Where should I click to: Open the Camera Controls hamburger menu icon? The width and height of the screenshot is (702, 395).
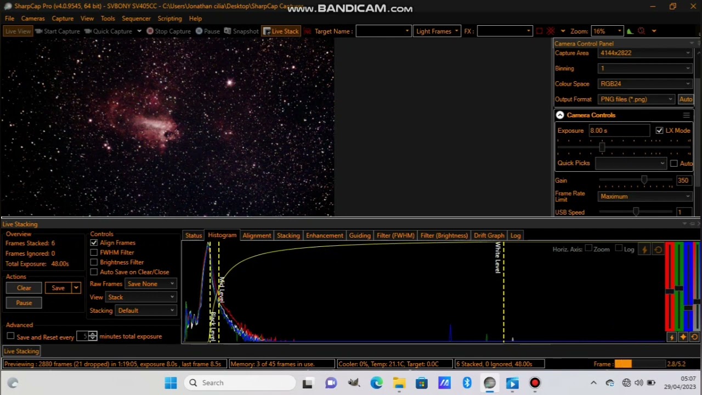pos(686,115)
